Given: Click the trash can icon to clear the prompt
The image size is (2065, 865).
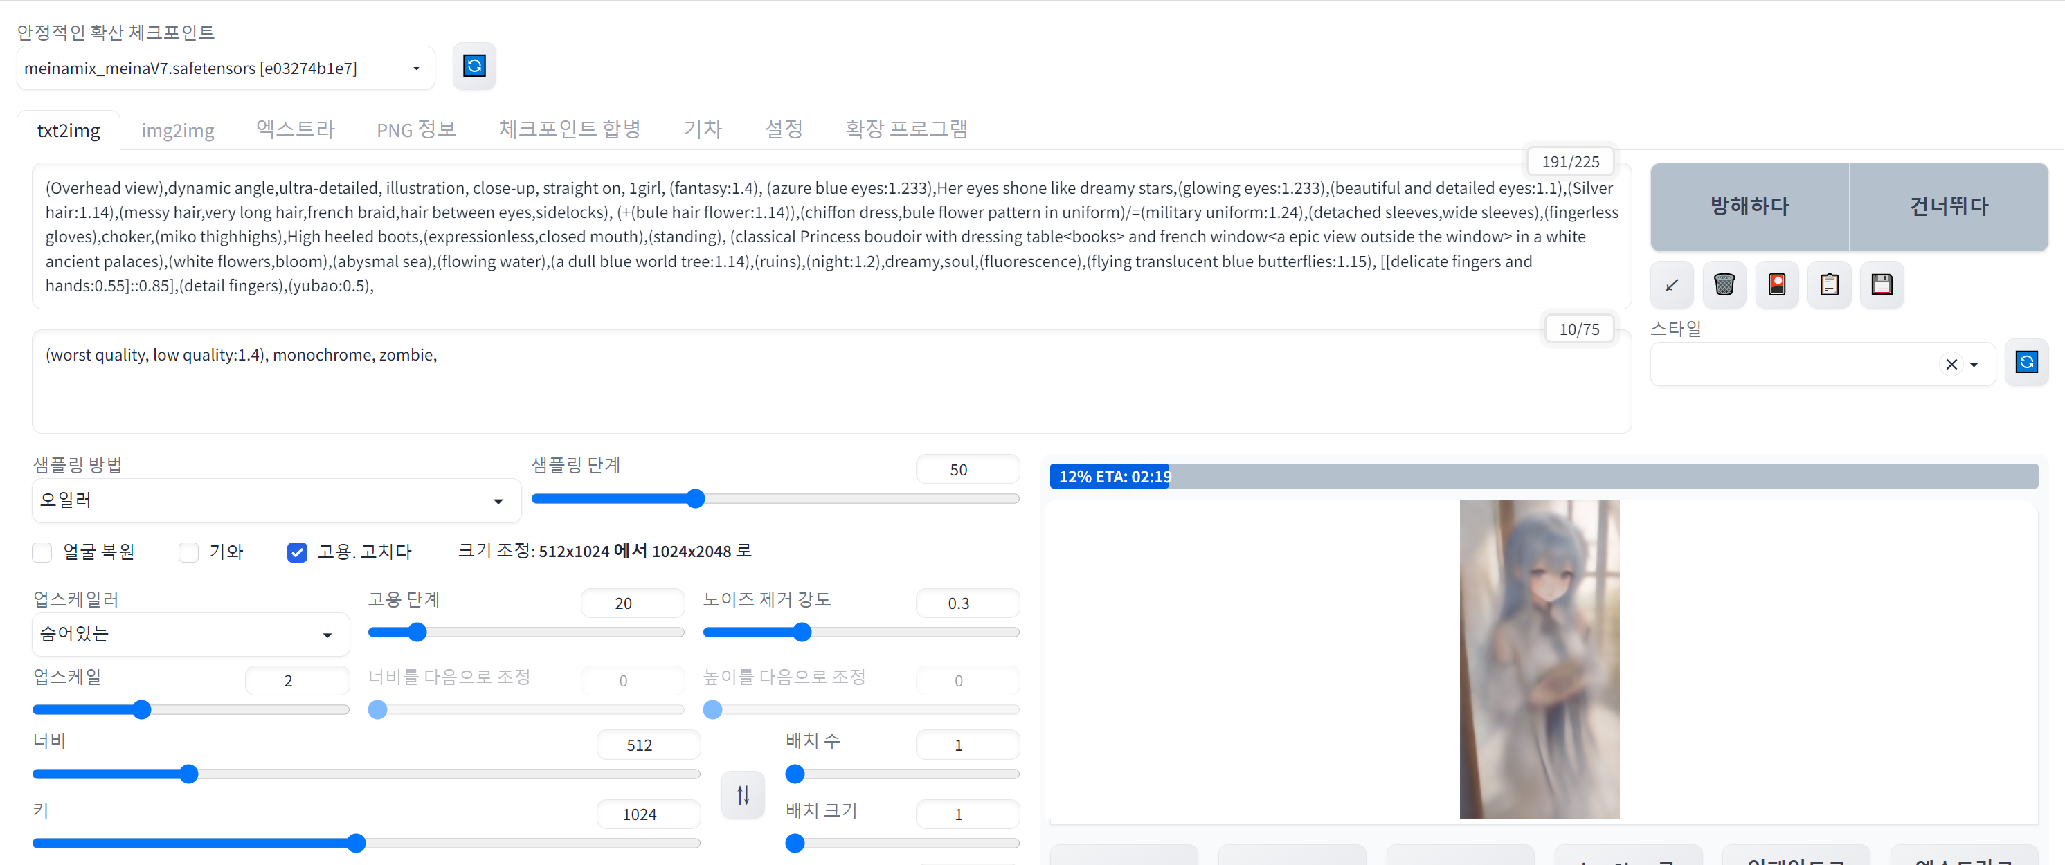Looking at the screenshot, I should [1724, 284].
